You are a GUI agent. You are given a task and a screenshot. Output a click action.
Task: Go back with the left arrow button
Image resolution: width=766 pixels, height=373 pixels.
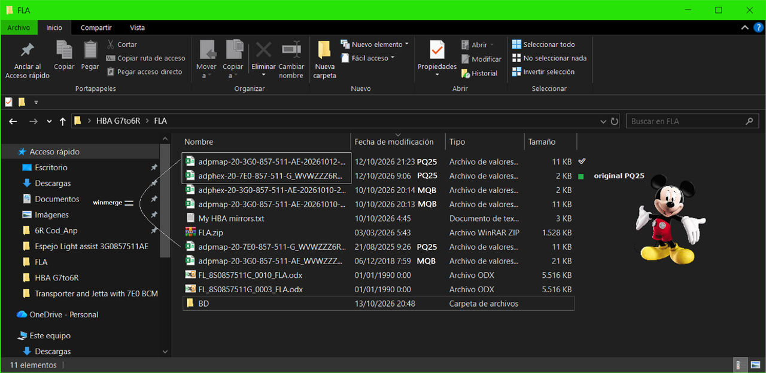[x=13, y=121]
